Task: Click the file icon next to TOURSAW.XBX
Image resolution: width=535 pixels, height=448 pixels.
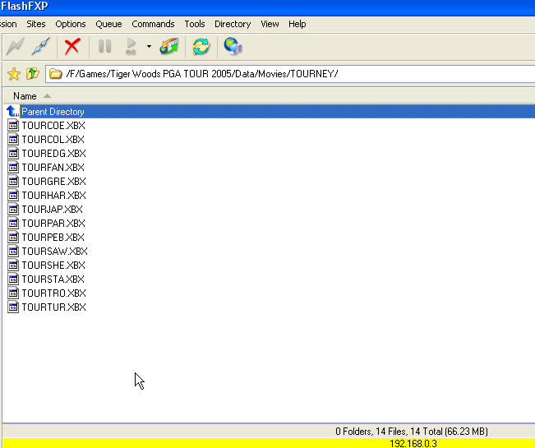Action: (x=13, y=251)
